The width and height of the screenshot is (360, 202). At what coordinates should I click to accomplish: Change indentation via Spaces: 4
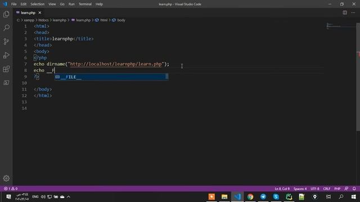coord(300,189)
